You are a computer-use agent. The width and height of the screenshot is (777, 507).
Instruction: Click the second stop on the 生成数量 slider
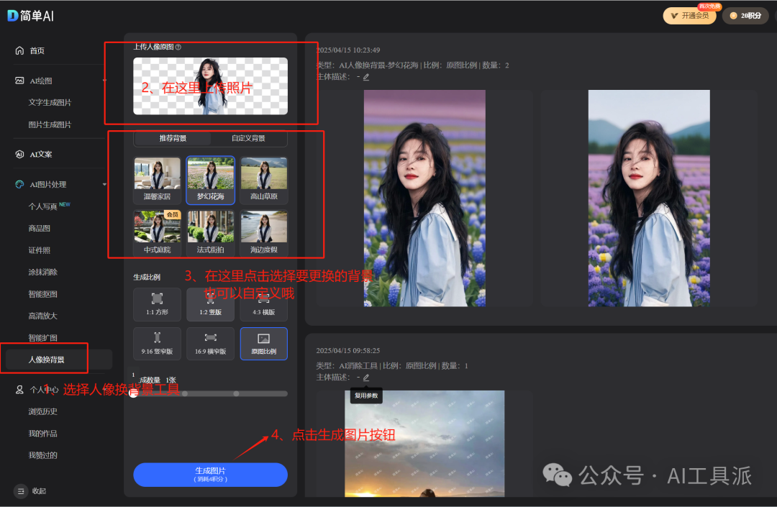click(185, 393)
